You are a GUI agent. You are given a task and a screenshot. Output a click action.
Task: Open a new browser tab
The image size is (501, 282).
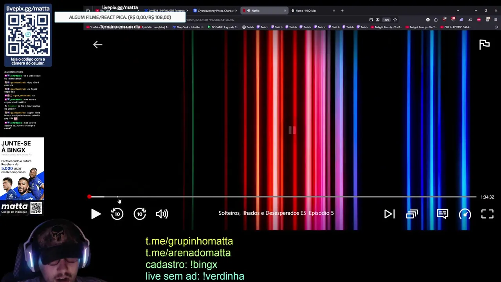[342, 11]
